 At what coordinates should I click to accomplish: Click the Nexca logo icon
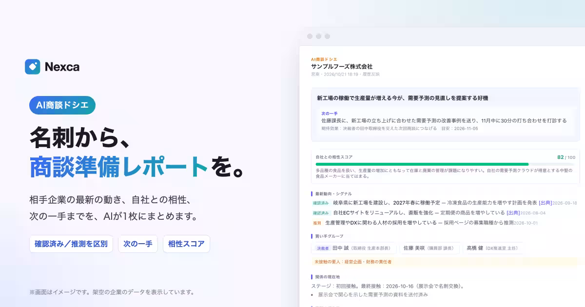[33, 67]
